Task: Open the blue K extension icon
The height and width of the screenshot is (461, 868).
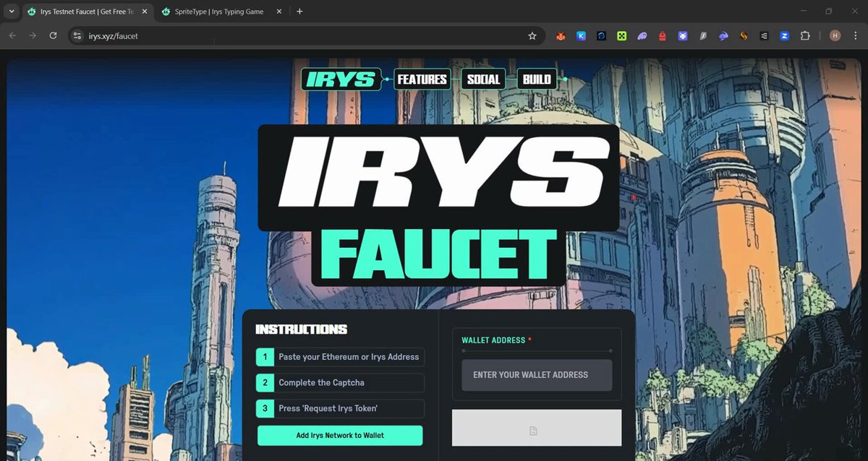Action: (x=581, y=35)
